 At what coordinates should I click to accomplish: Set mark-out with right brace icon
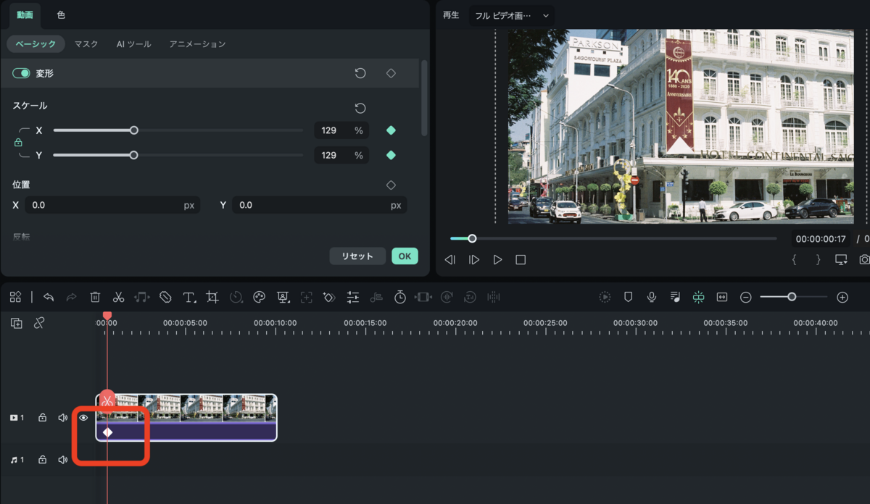coord(818,259)
